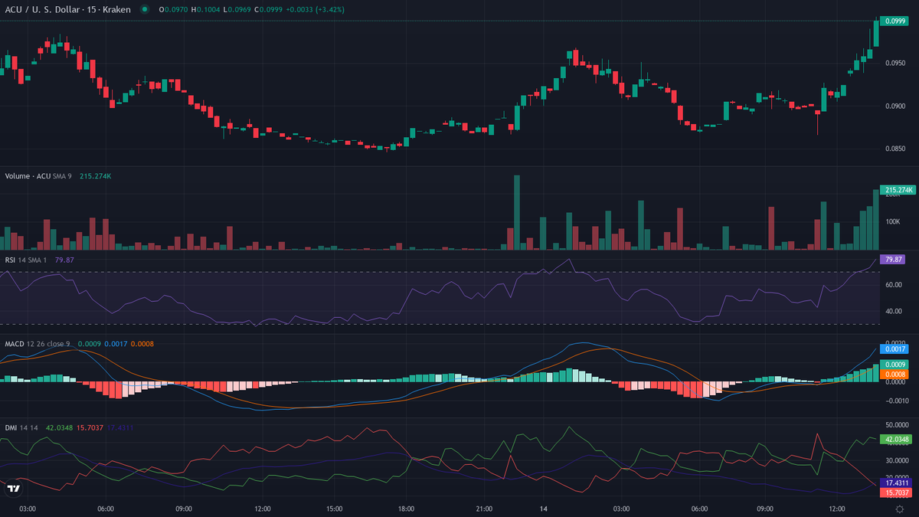Screen dimensions: 919x517
Task: Click the dark blue 17.4311 ADX axis label
Action: 897,483
